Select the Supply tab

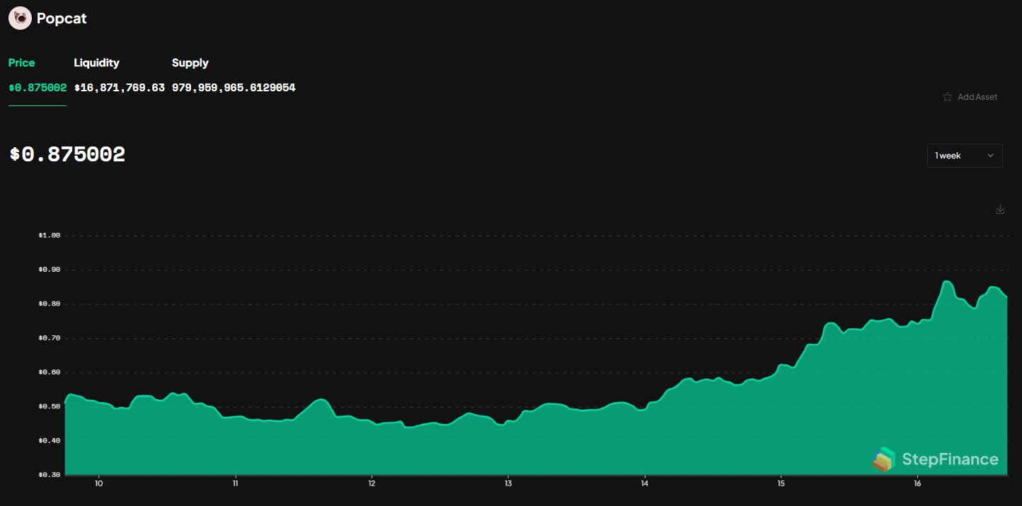pos(190,63)
